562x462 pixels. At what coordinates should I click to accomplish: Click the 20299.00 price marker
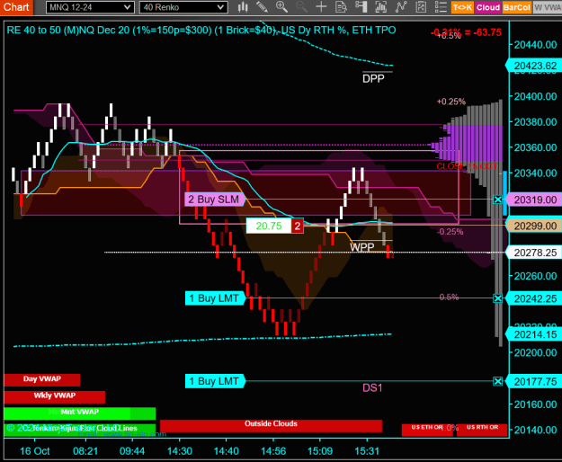535,226
